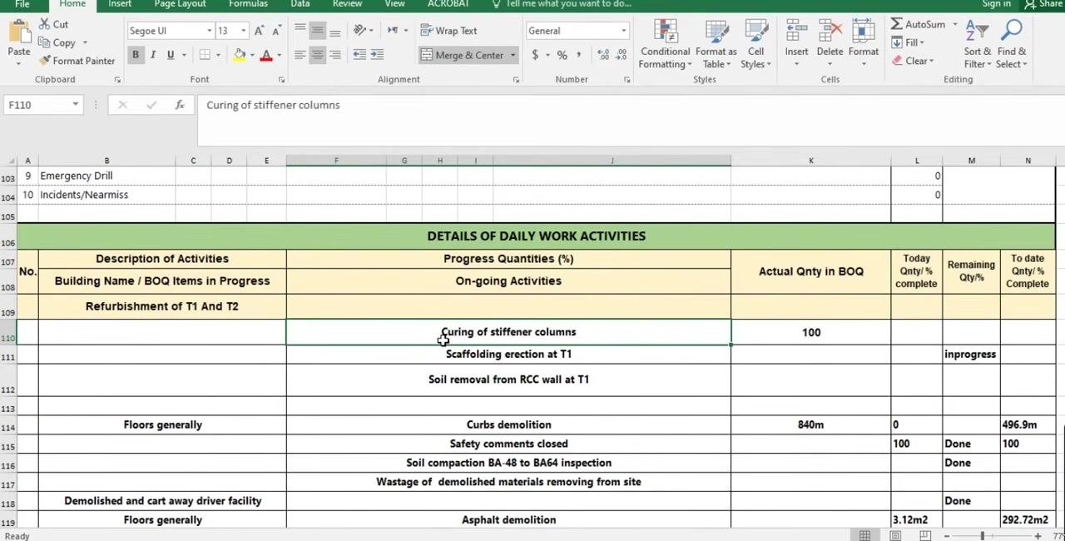The width and height of the screenshot is (1065, 541).
Task: Open the Fill dropdown
Action: 908,42
